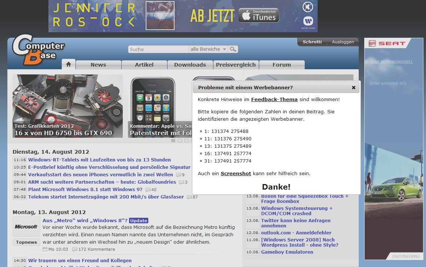Viewport: 426px width, 267px height.
Task: Open Grafikkarten 2012 test teaser image
Action: pos(68,106)
